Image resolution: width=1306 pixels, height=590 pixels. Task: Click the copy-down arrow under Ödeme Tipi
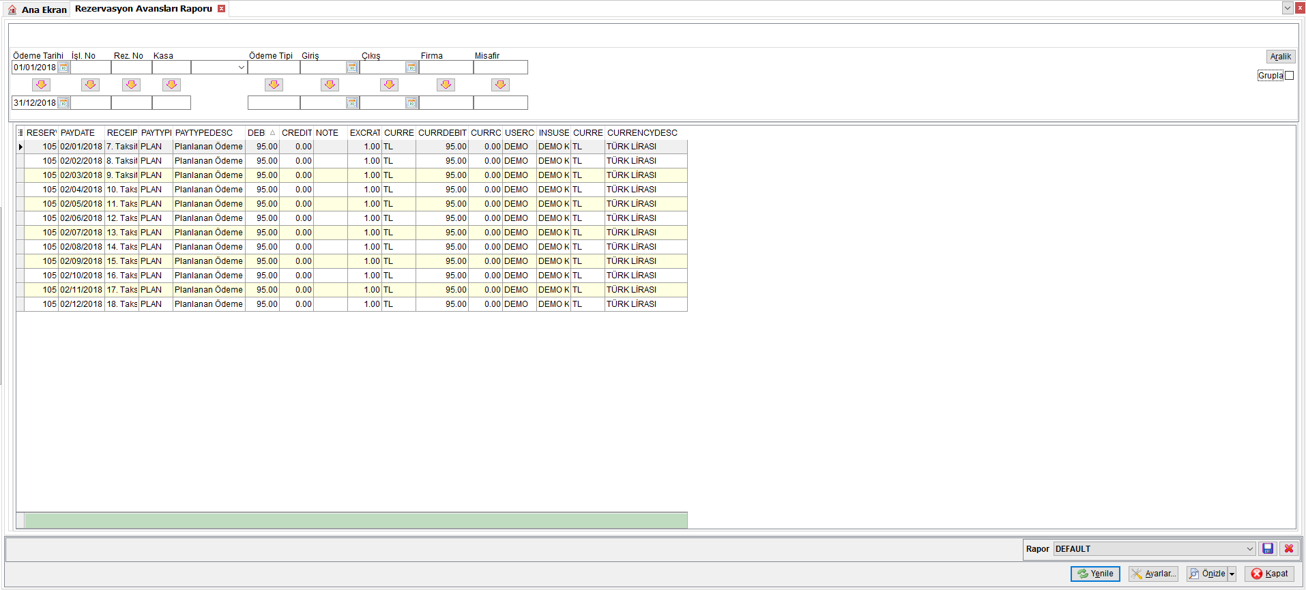(274, 85)
